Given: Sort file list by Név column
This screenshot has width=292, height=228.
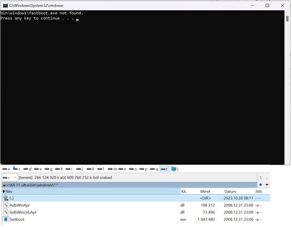Looking at the screenshot, I should (x=91, y=191).
